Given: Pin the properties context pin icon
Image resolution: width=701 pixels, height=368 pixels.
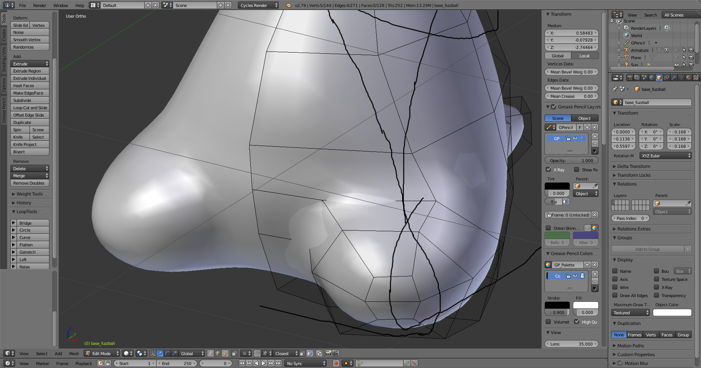Looking at the screenshot, I should (614, 89).
